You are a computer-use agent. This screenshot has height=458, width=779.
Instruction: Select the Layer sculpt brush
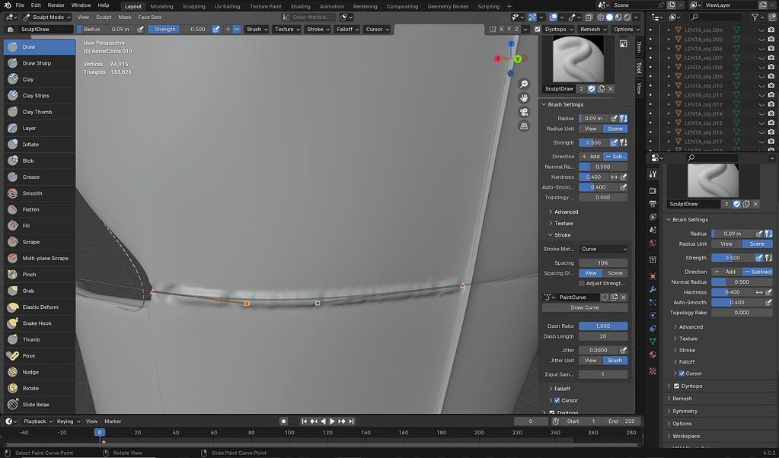coord(40,128)
